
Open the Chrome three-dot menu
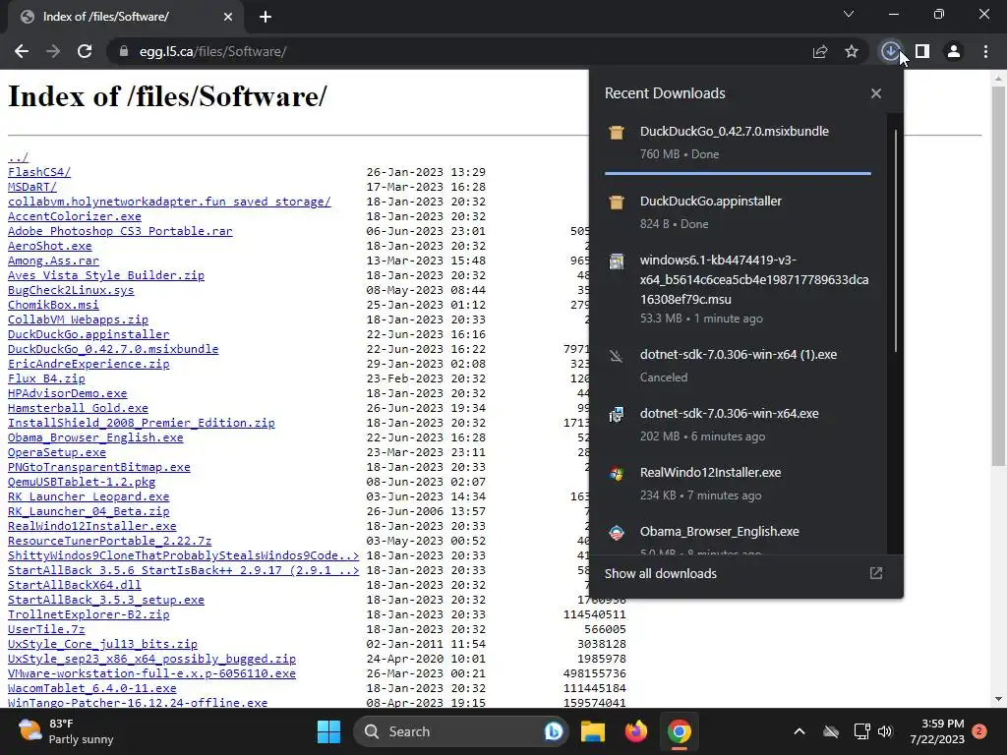tap(985, 51)
